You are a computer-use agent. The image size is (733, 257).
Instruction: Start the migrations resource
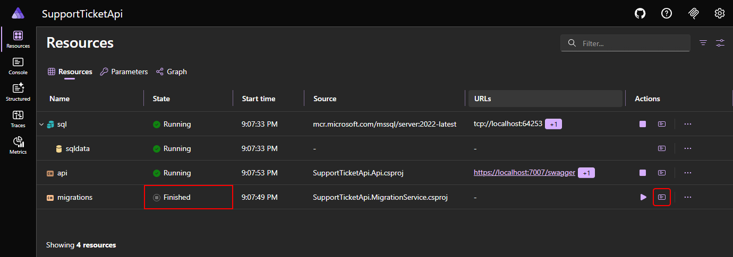(x=643, y=197)
